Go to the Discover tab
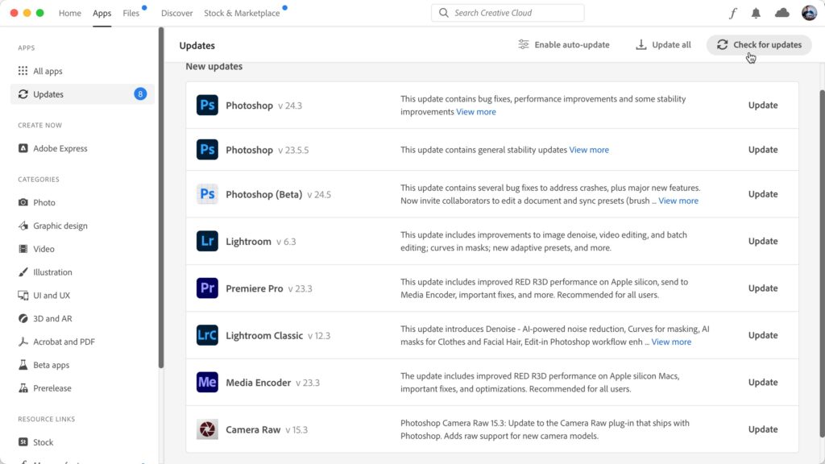Image resolution: width=825 pixels, height=464 pixels. click(x=176, y=14)
